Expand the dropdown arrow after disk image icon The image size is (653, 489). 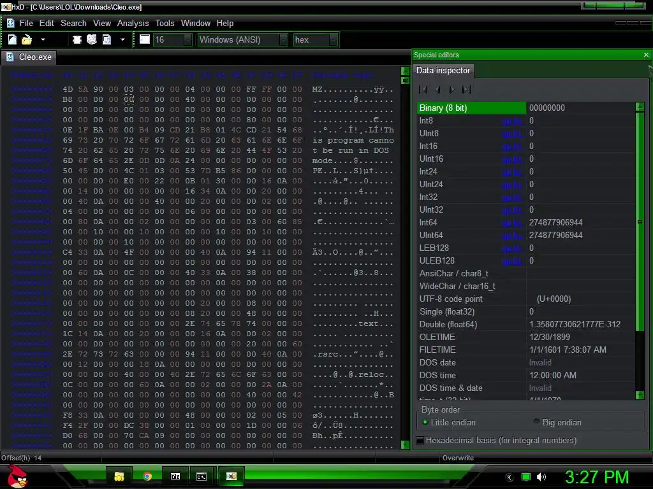(122, 40)
